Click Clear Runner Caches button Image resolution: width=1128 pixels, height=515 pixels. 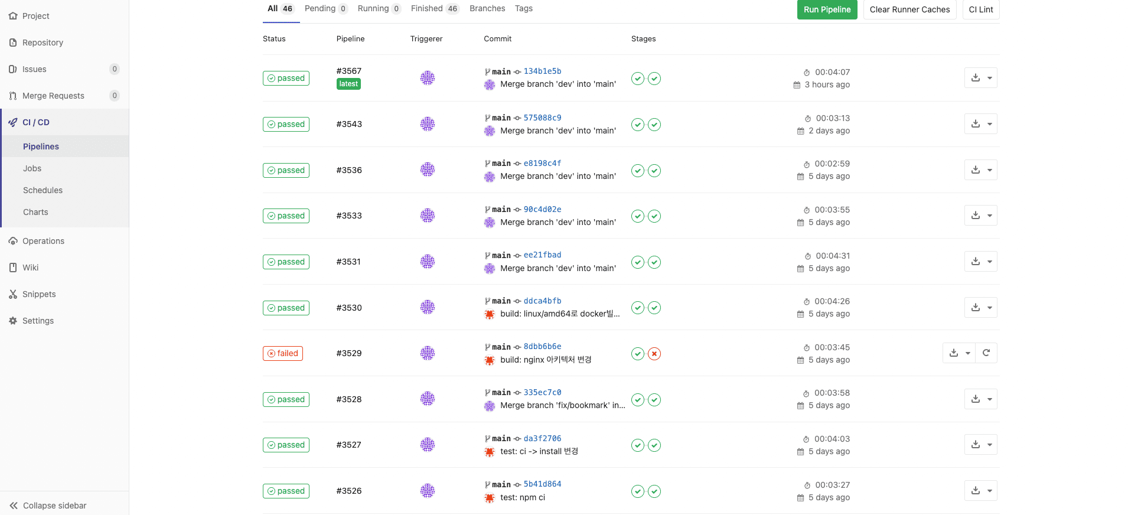909,9
